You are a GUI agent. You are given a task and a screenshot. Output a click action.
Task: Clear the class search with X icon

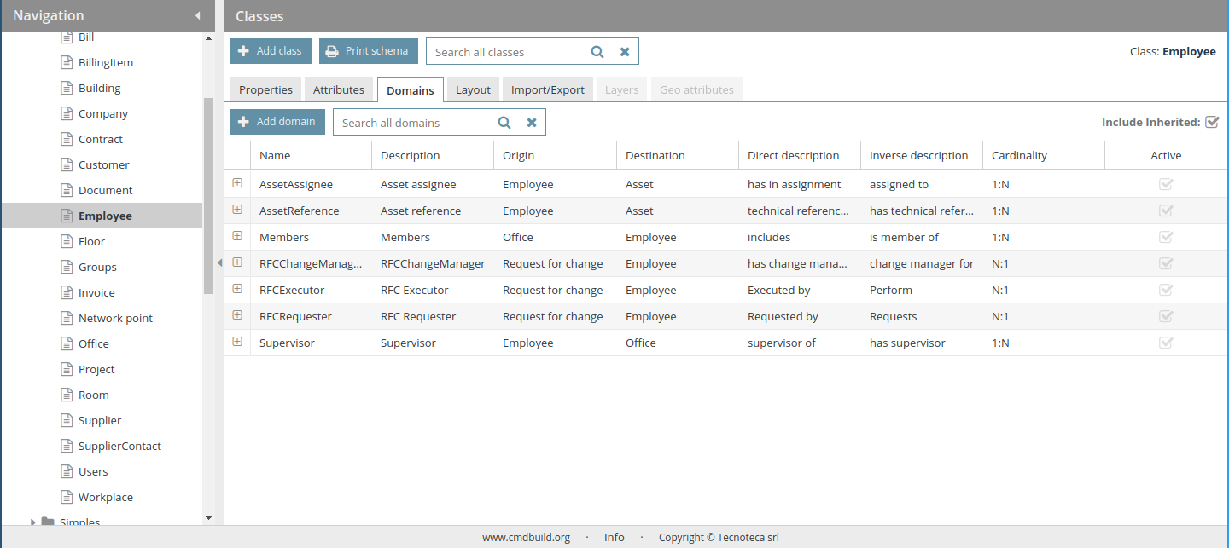click(625, 52)
